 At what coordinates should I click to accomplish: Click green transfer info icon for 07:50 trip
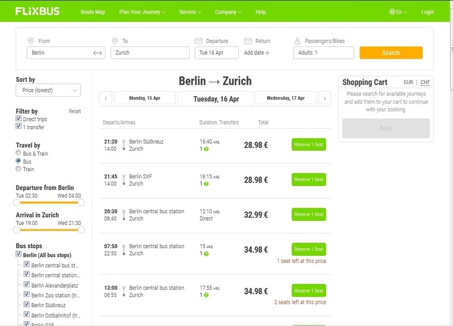[x=206, y=254]
